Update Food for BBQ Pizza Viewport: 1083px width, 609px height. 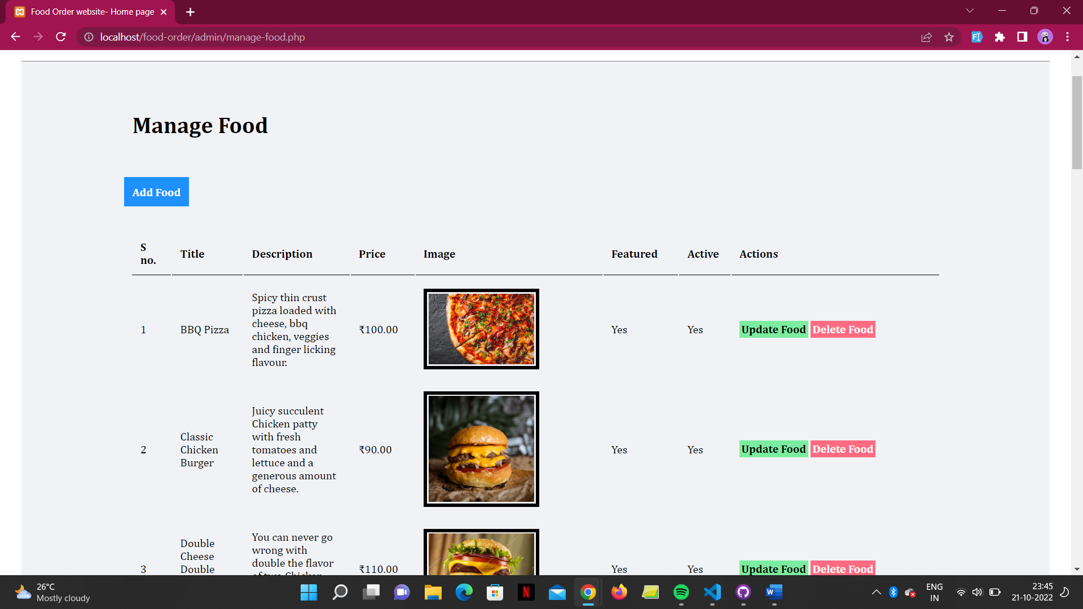tap(773, 329)
